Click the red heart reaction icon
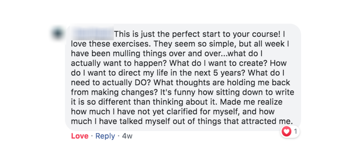 [x=287, y=132]
